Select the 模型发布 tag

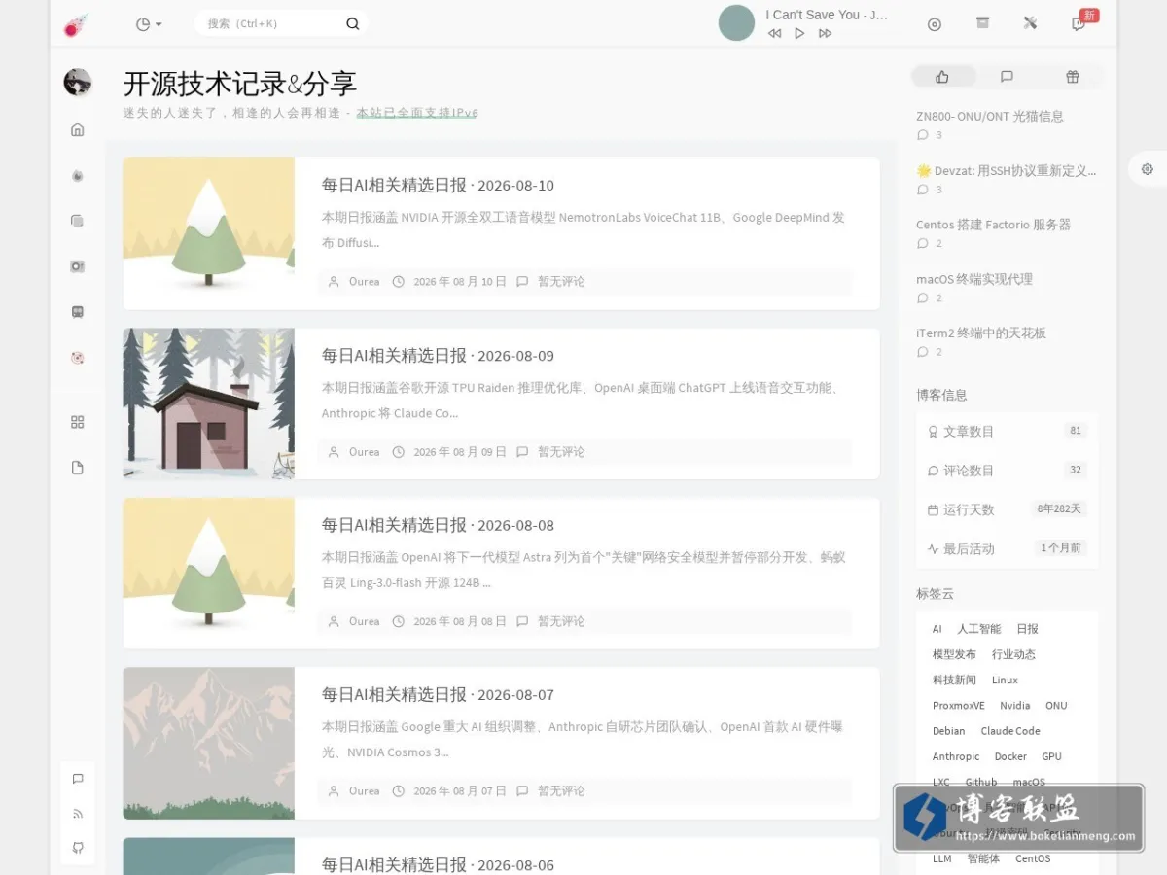(x=954, y=655)
